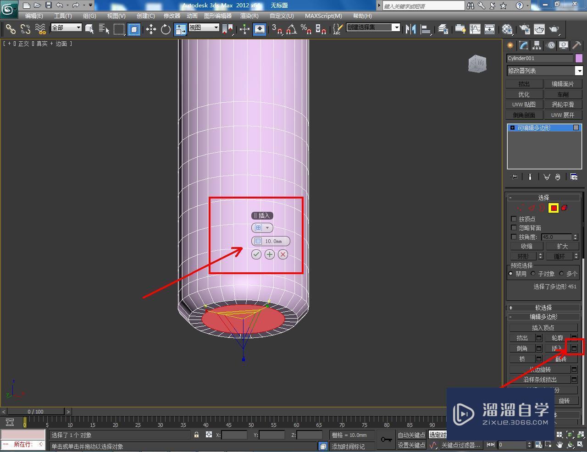Cancel Inset caddy with X button
Image resolution: width=587 pixels, height=452 pixels.
[283, 254]
